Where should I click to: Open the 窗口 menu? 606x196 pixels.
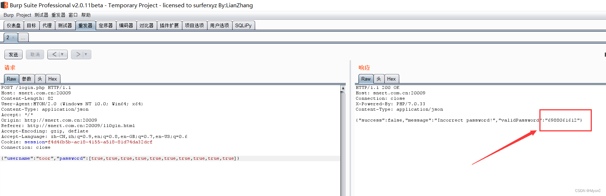[73, 15]
